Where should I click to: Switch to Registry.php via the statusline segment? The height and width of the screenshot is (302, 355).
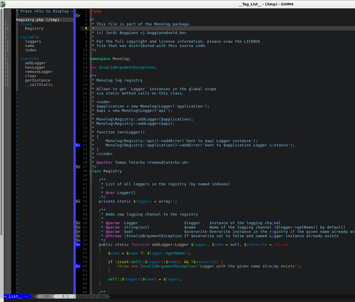[x=92, y=296]
